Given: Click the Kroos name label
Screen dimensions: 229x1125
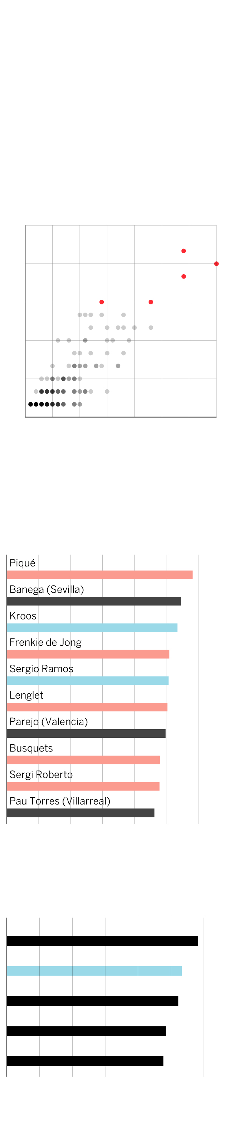Looking at the screenshot, I should (23, 616).
